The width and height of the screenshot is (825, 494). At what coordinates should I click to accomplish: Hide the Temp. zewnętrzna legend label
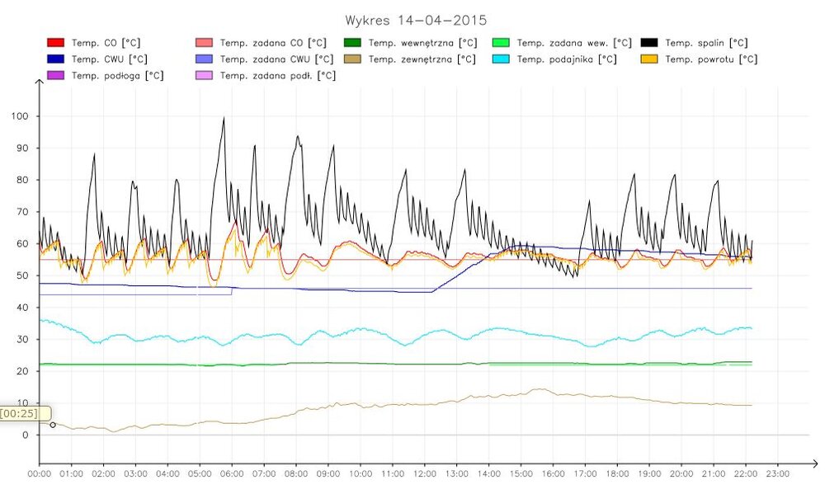click(422, 59)
